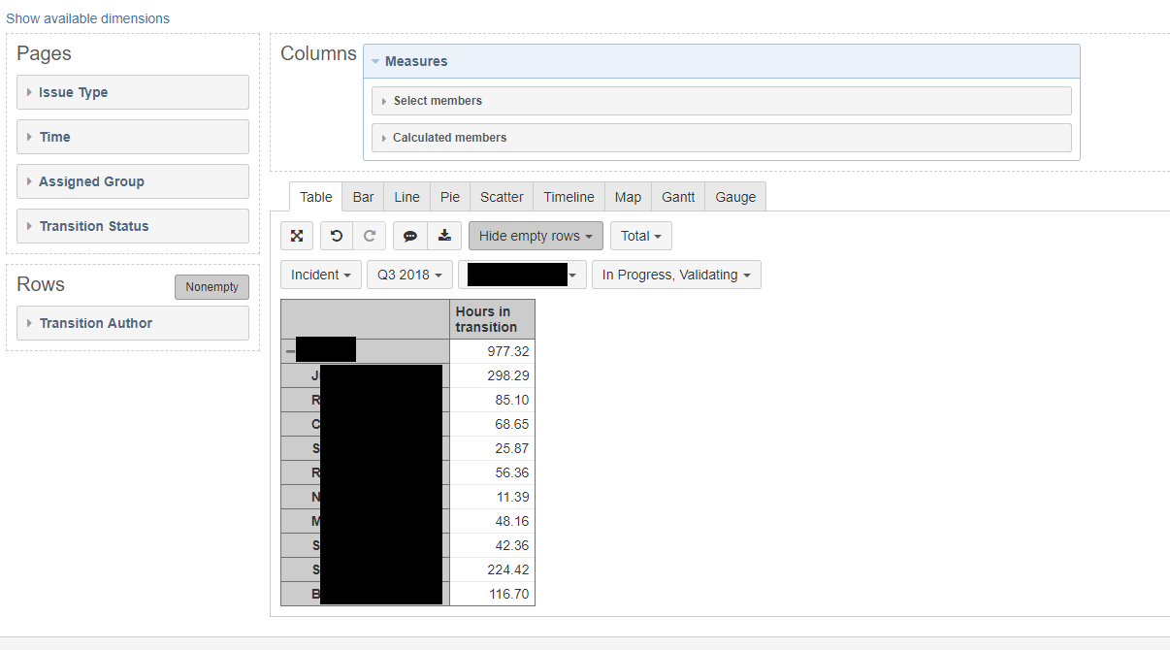1170x650 pixels.
Task: Switch to the Gauge tab
Action: (735, 197)
